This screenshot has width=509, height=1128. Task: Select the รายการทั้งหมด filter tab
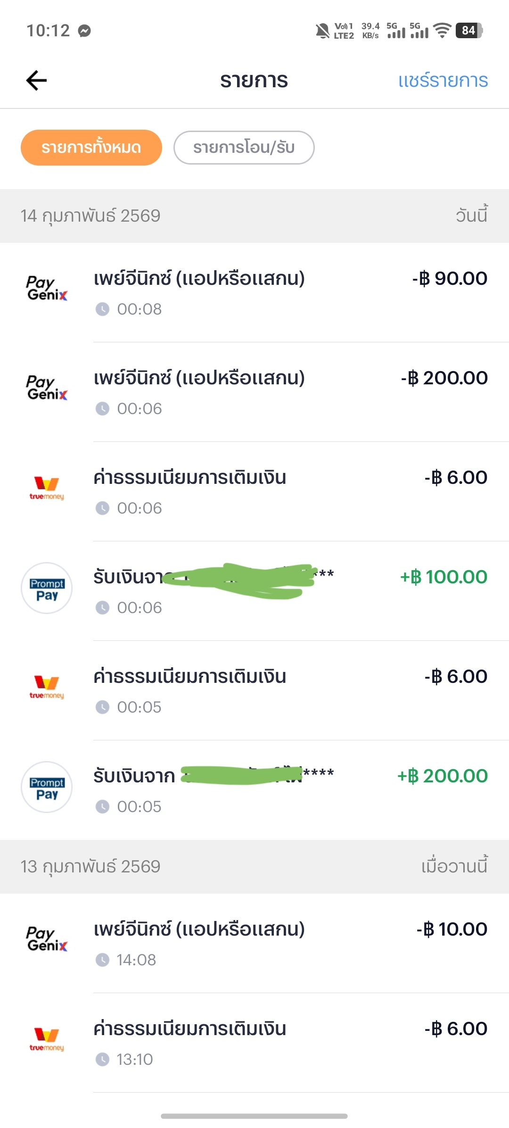coord(91,148)
